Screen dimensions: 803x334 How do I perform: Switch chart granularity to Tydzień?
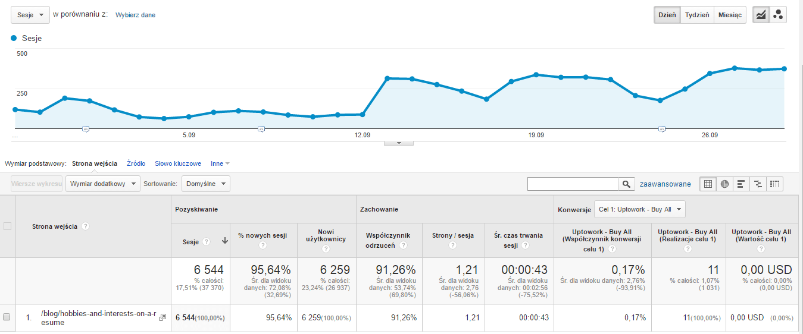(696, 15)
